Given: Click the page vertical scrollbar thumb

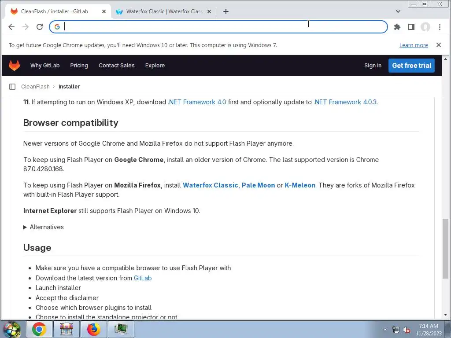Looking at the screenshot, I should (x=446, y=249).
